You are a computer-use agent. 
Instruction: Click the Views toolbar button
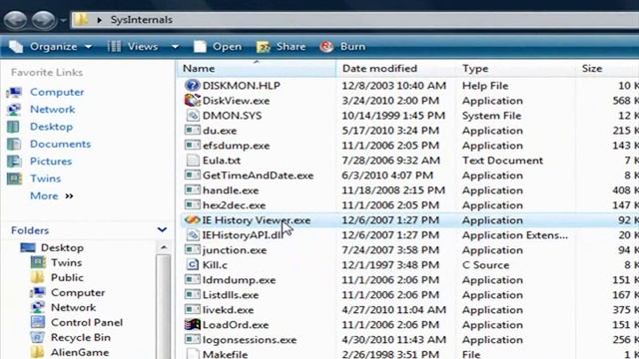point(133,47)
